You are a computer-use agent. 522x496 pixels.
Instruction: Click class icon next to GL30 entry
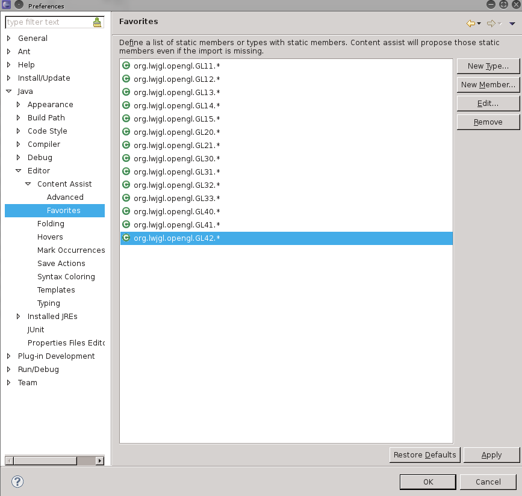point(126,158)
